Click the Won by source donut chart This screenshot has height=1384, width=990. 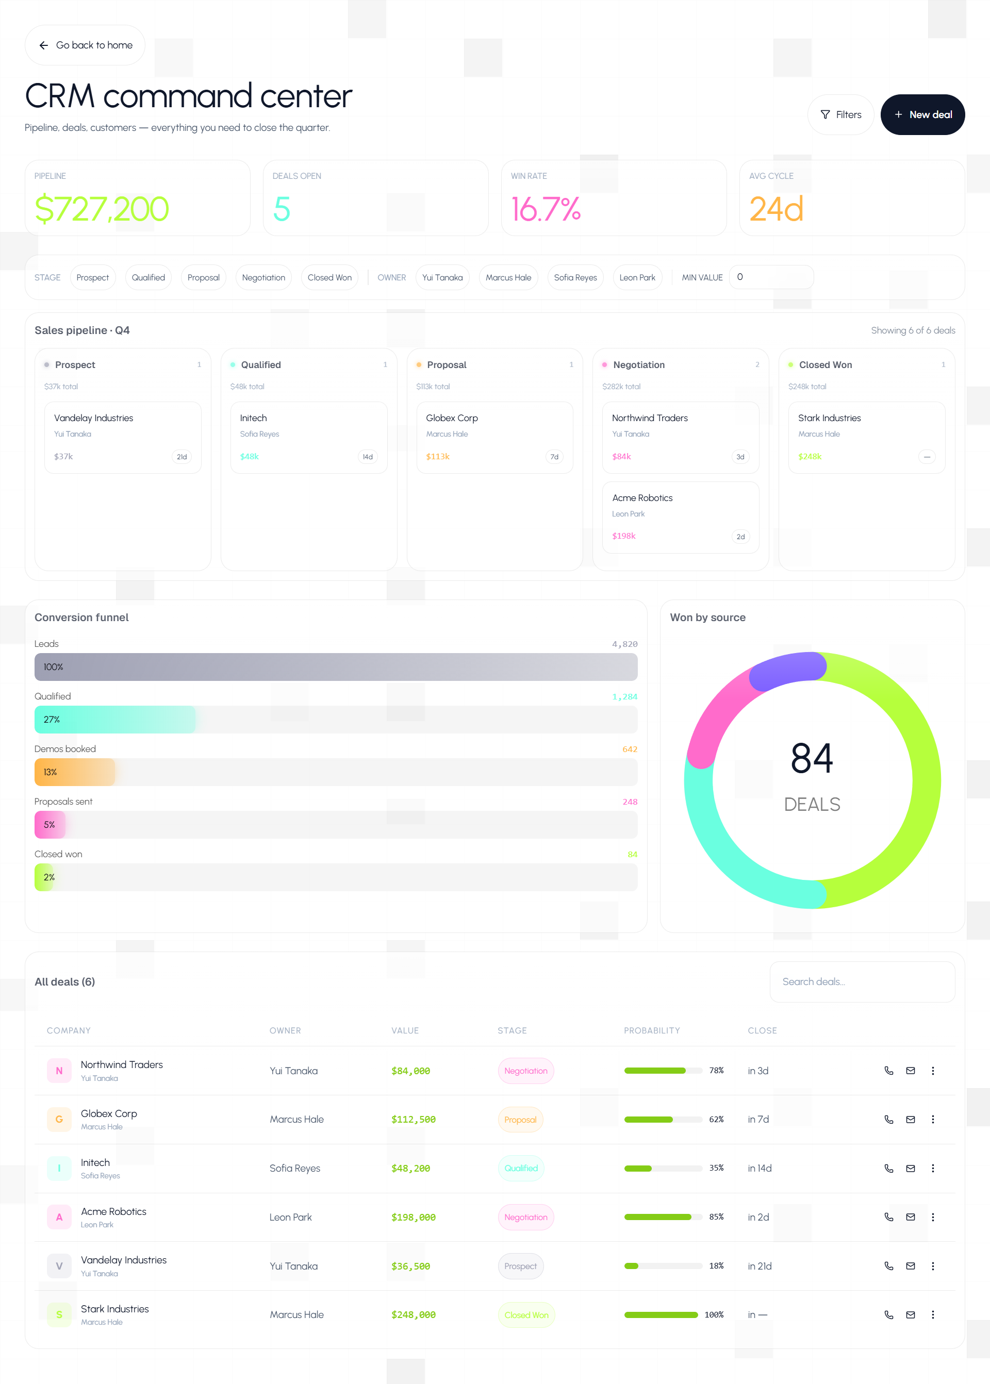(813, 781)
